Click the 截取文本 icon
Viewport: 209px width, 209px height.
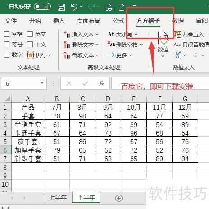point(67,55)
